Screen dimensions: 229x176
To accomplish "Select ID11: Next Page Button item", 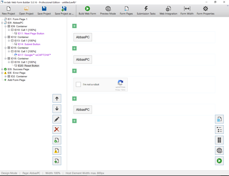I will [x=31, y=33].
